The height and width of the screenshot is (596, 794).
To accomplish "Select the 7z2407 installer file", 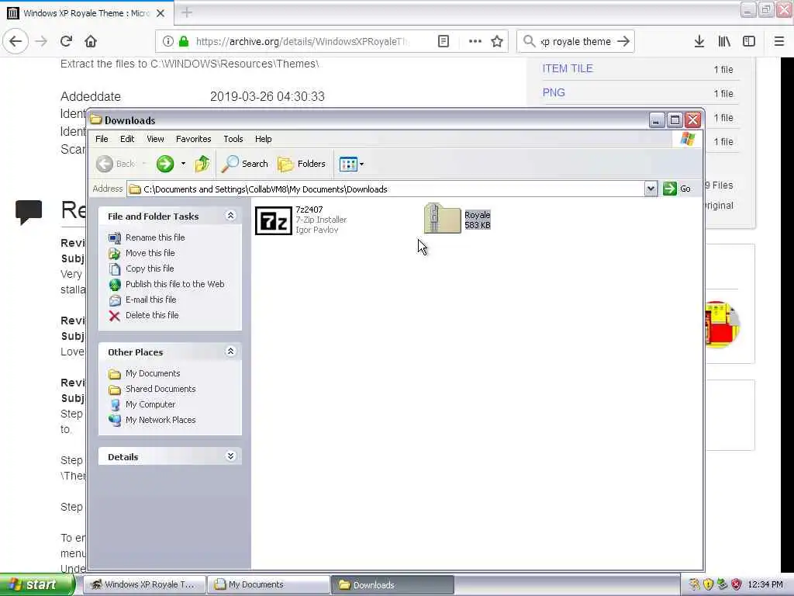I will click(x=302, y=220).
